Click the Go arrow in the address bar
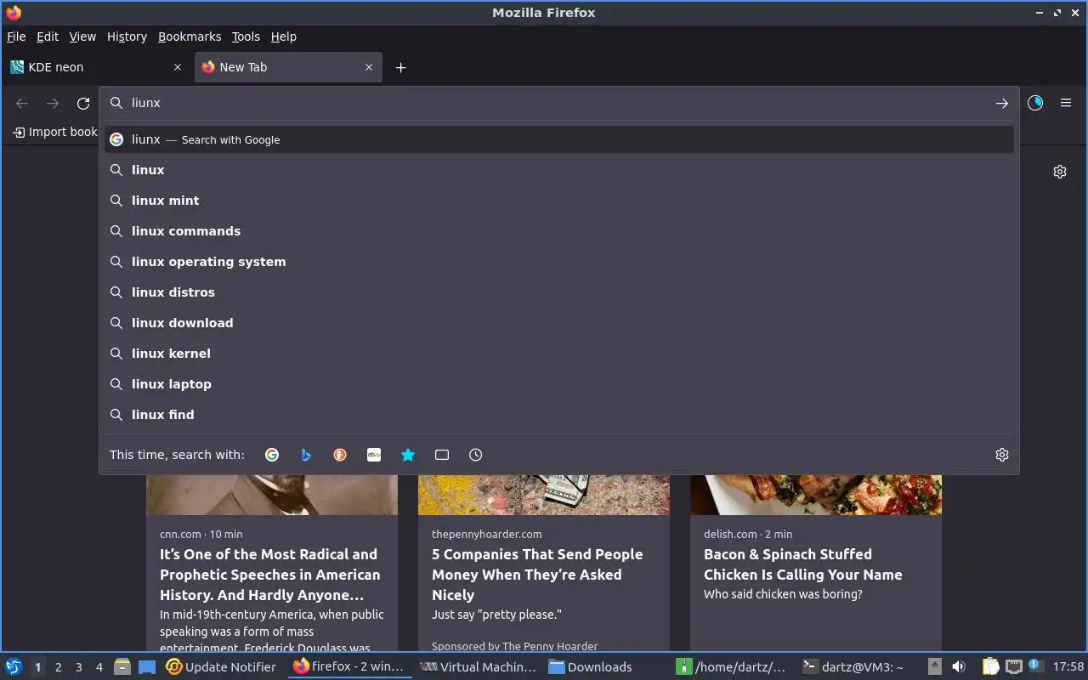Image resolution: width=1088 pixels, height=680 pixels. click(x=1002, y=103)
